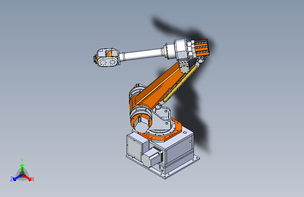
Task: Click the red X axis of orientation triad
Action: (27, 177)
